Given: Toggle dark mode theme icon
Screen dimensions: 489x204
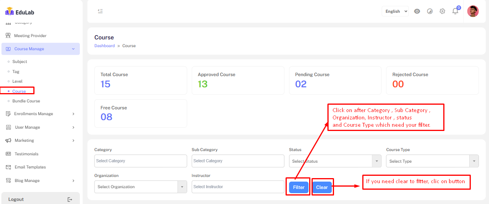Looking at the screenshot, I should click(430, 11).
